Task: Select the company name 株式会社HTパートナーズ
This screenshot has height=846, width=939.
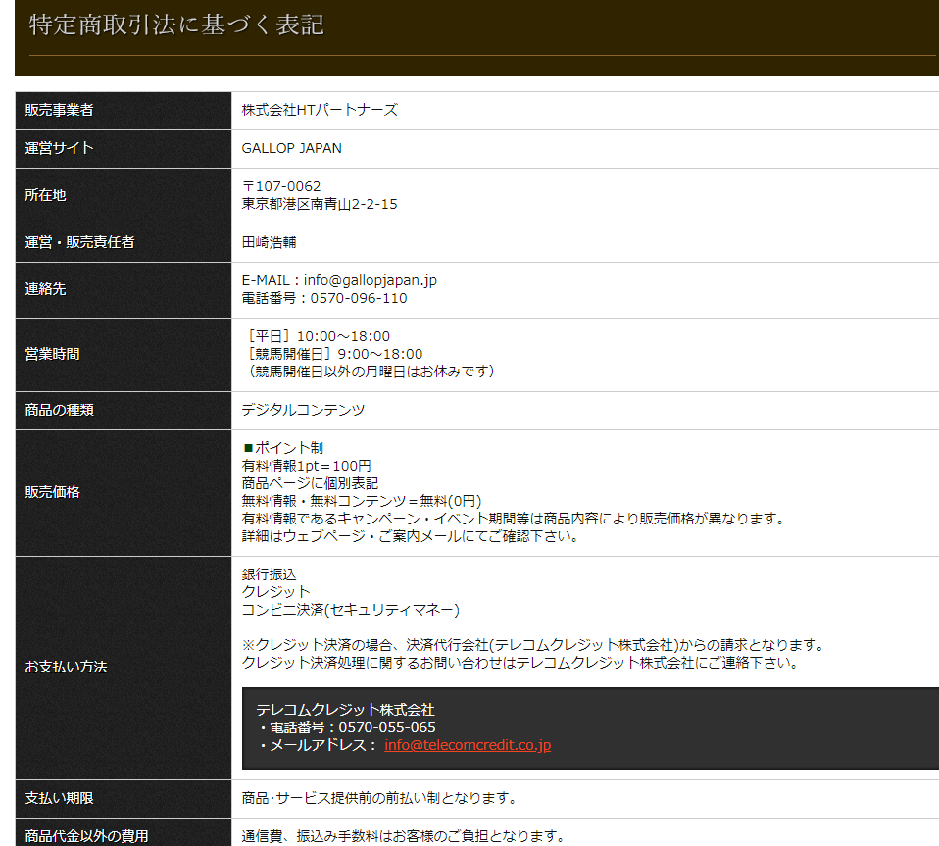Action: [x=320, y=110]
